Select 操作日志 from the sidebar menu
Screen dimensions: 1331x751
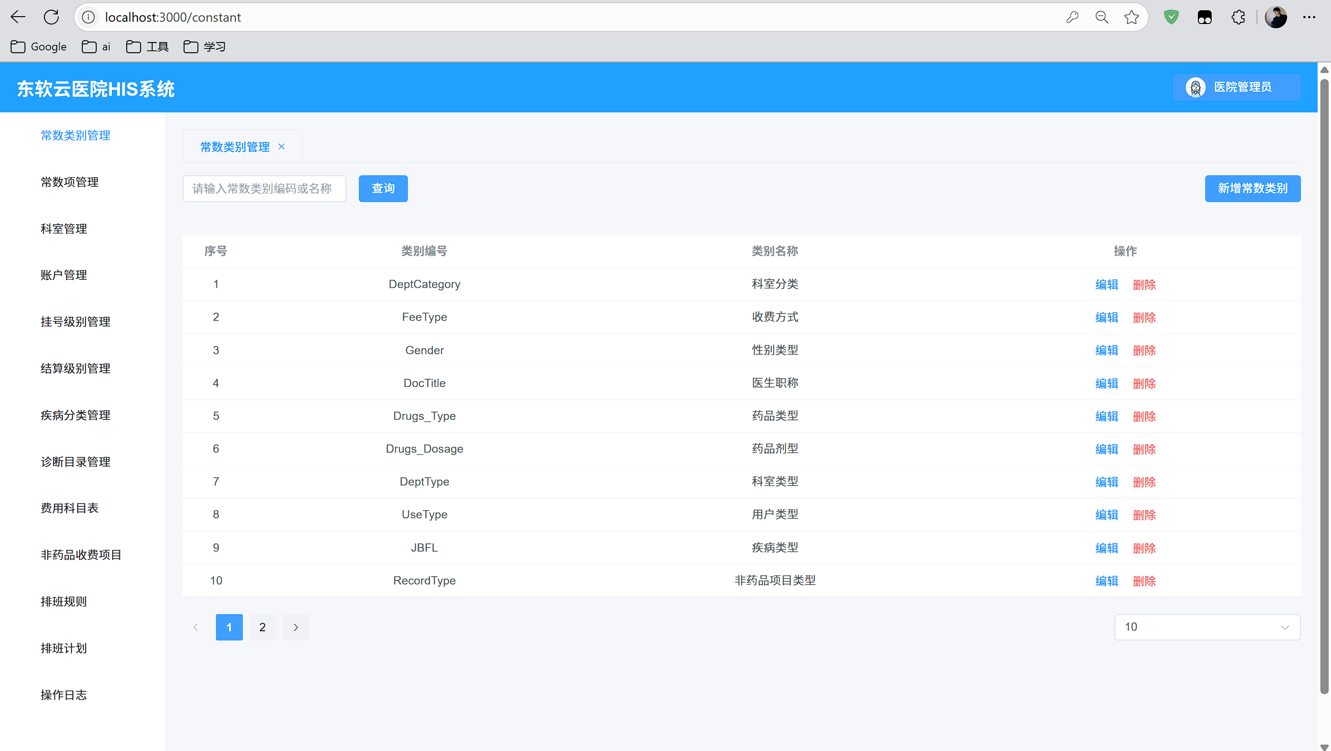(x=63, y=695)
